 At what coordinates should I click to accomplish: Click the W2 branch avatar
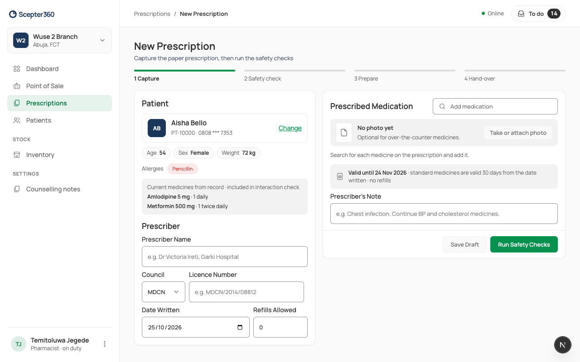click(21, 40)
